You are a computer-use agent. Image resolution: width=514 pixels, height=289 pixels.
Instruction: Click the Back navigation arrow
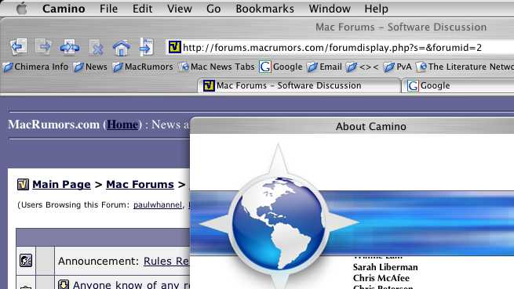pyautogui.click(x=18, y=47)
